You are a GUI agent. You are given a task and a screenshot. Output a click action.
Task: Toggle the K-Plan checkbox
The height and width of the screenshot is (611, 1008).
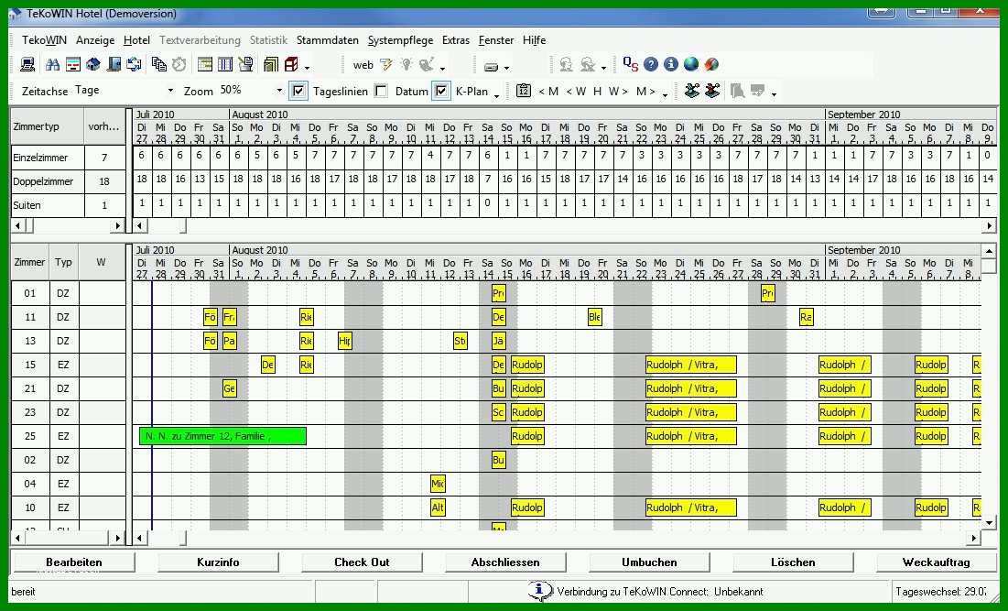(441, 91)
